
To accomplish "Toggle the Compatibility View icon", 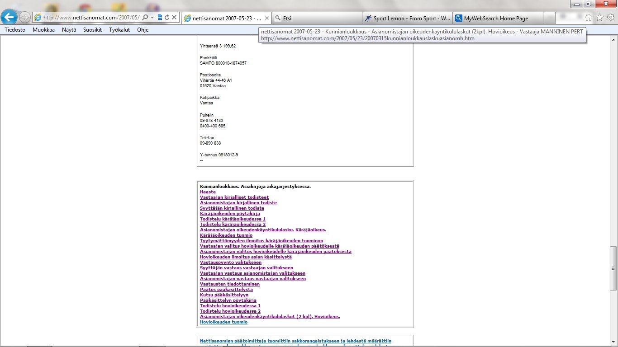I will click(x=160, y=17).
